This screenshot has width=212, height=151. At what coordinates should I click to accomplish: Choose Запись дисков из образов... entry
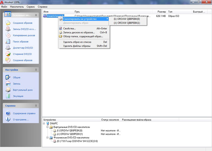84,33
